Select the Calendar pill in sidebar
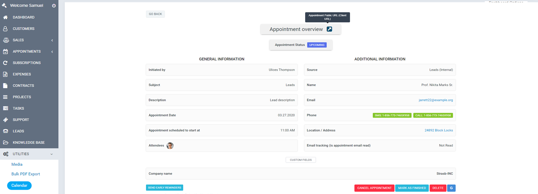538x194 pixels. tap(19, 186)
